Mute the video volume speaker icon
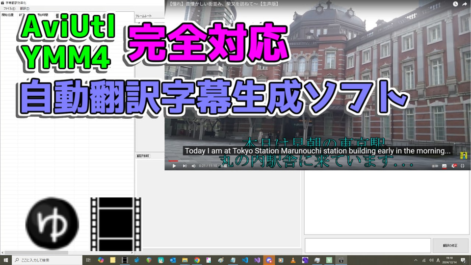The height and width of the screenshot is (265, 471). [193, 166]
